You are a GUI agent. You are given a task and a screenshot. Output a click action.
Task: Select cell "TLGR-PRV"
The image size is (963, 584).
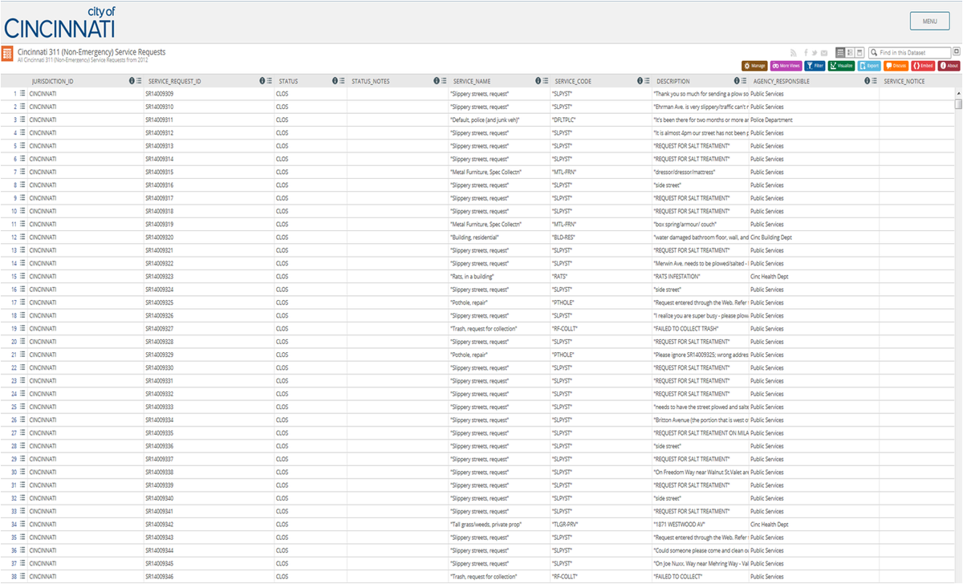[566, 525]
